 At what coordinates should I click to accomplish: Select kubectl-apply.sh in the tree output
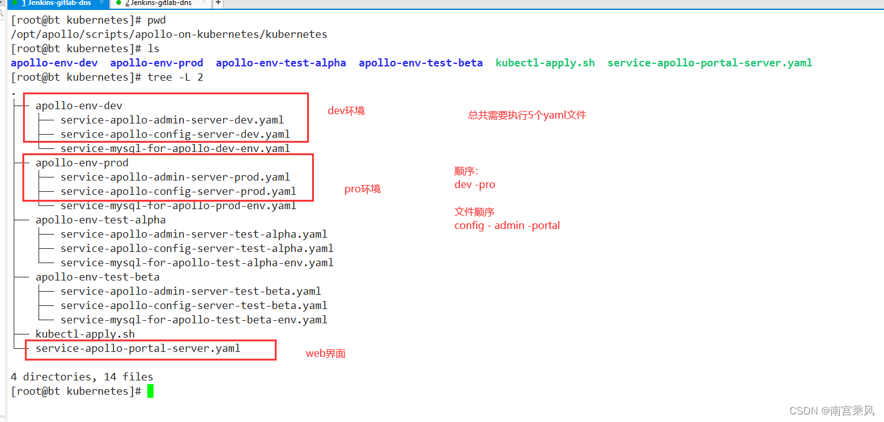tap(85, 334)
